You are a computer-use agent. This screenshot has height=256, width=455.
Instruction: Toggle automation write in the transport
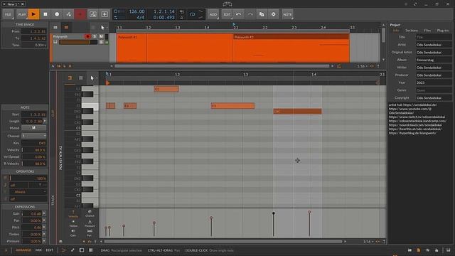pyautogui.click(x=68, y=14)
